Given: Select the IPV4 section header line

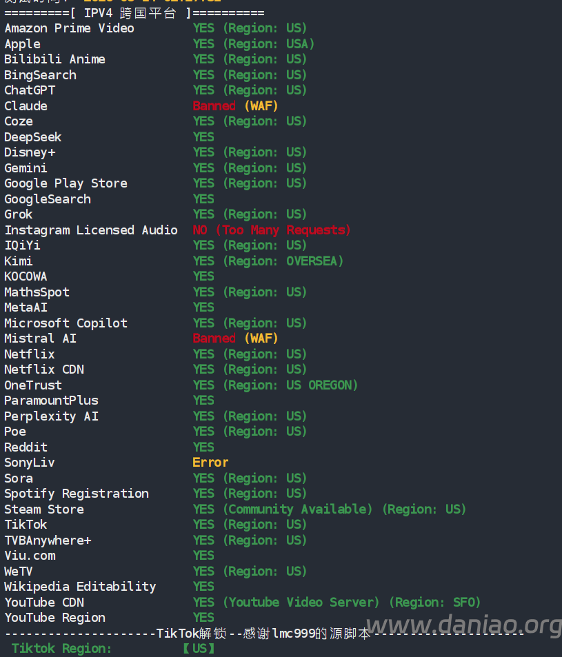Looking at the screenshot, I should 134,13.
